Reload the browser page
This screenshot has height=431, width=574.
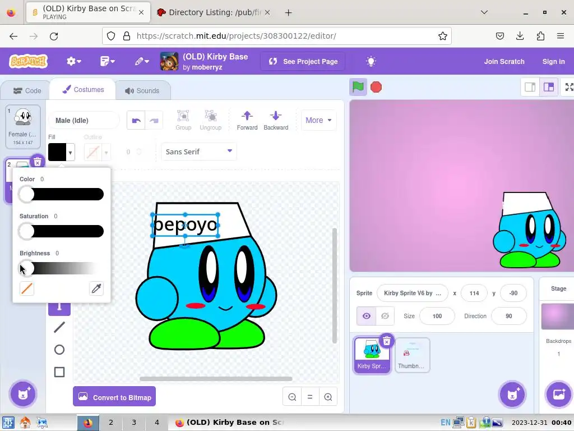pos(54,36)
